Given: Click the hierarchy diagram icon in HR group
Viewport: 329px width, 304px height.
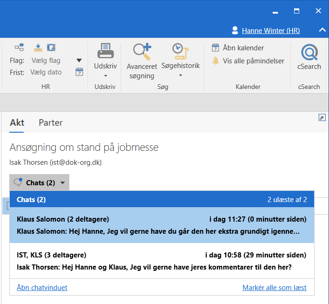Looking at the screenshot, I should 19,47.
